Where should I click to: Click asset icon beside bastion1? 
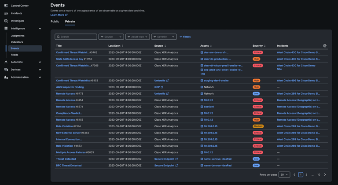click(202, 107)
